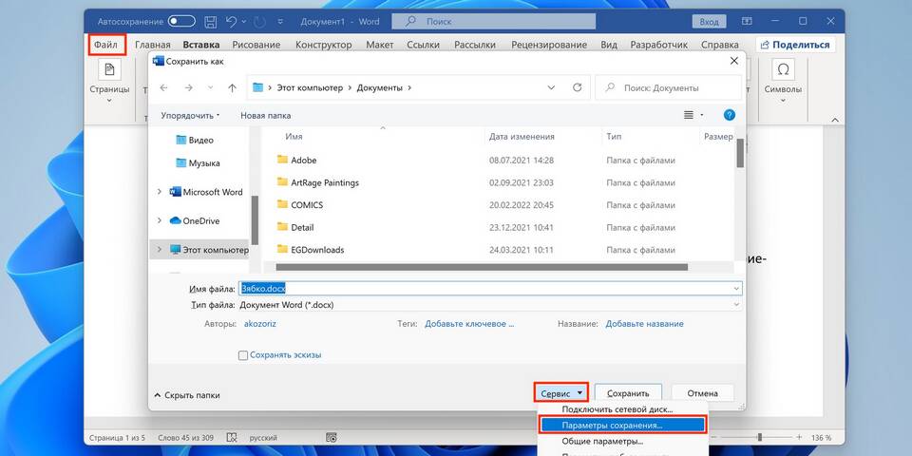Sort by Тип column header
This screenshot has width=912, height=456.
pyautogui.click(x=614, y=137)
